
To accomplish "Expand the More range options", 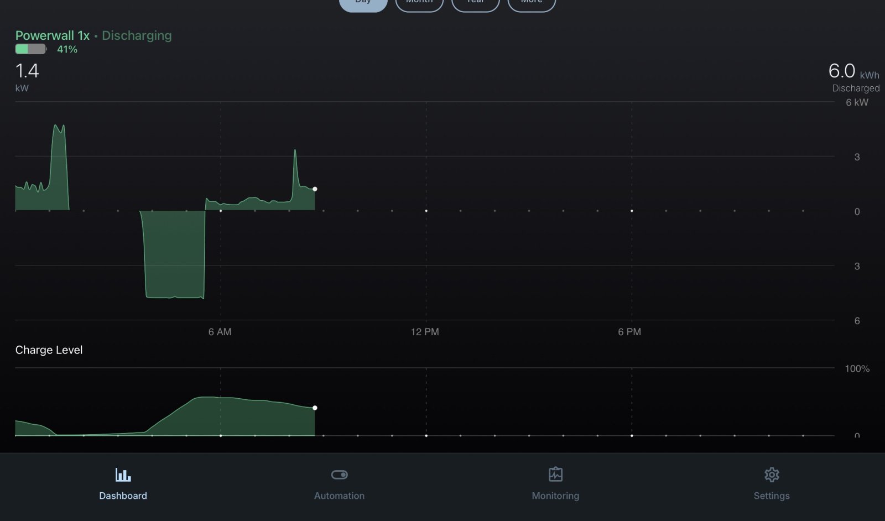I will 532,3.
